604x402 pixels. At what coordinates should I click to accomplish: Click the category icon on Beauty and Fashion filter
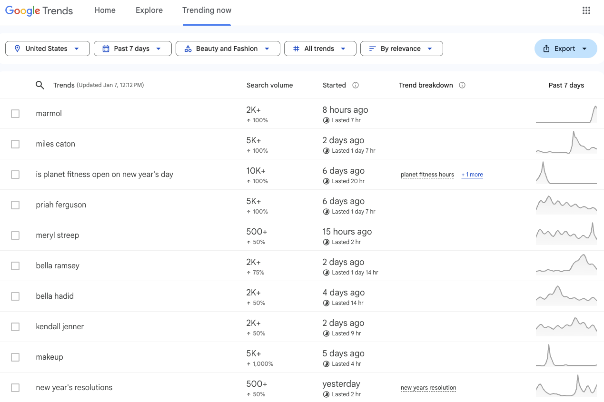tap(188, 48)
